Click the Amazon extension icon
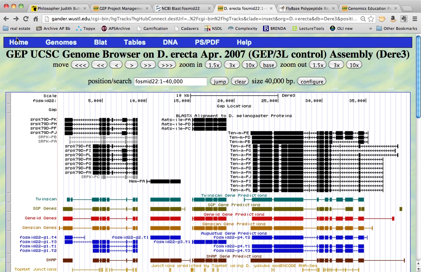 (x=393, y=19)
